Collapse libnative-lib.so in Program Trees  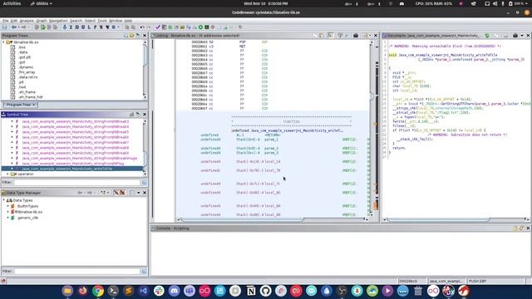pos(3,42)
